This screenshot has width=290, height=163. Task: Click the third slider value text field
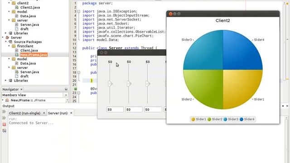(153, 110)
